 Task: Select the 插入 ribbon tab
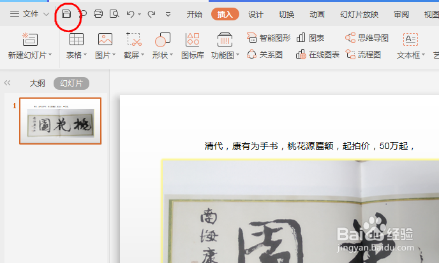pyautogui.click(x=225, y=14)
